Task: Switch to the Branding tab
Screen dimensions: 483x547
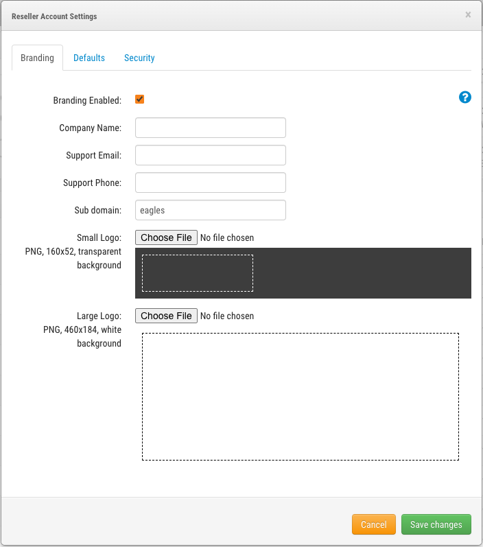Action: (x=37, y=58)
